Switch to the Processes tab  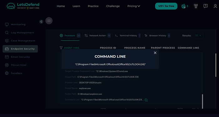70,35
